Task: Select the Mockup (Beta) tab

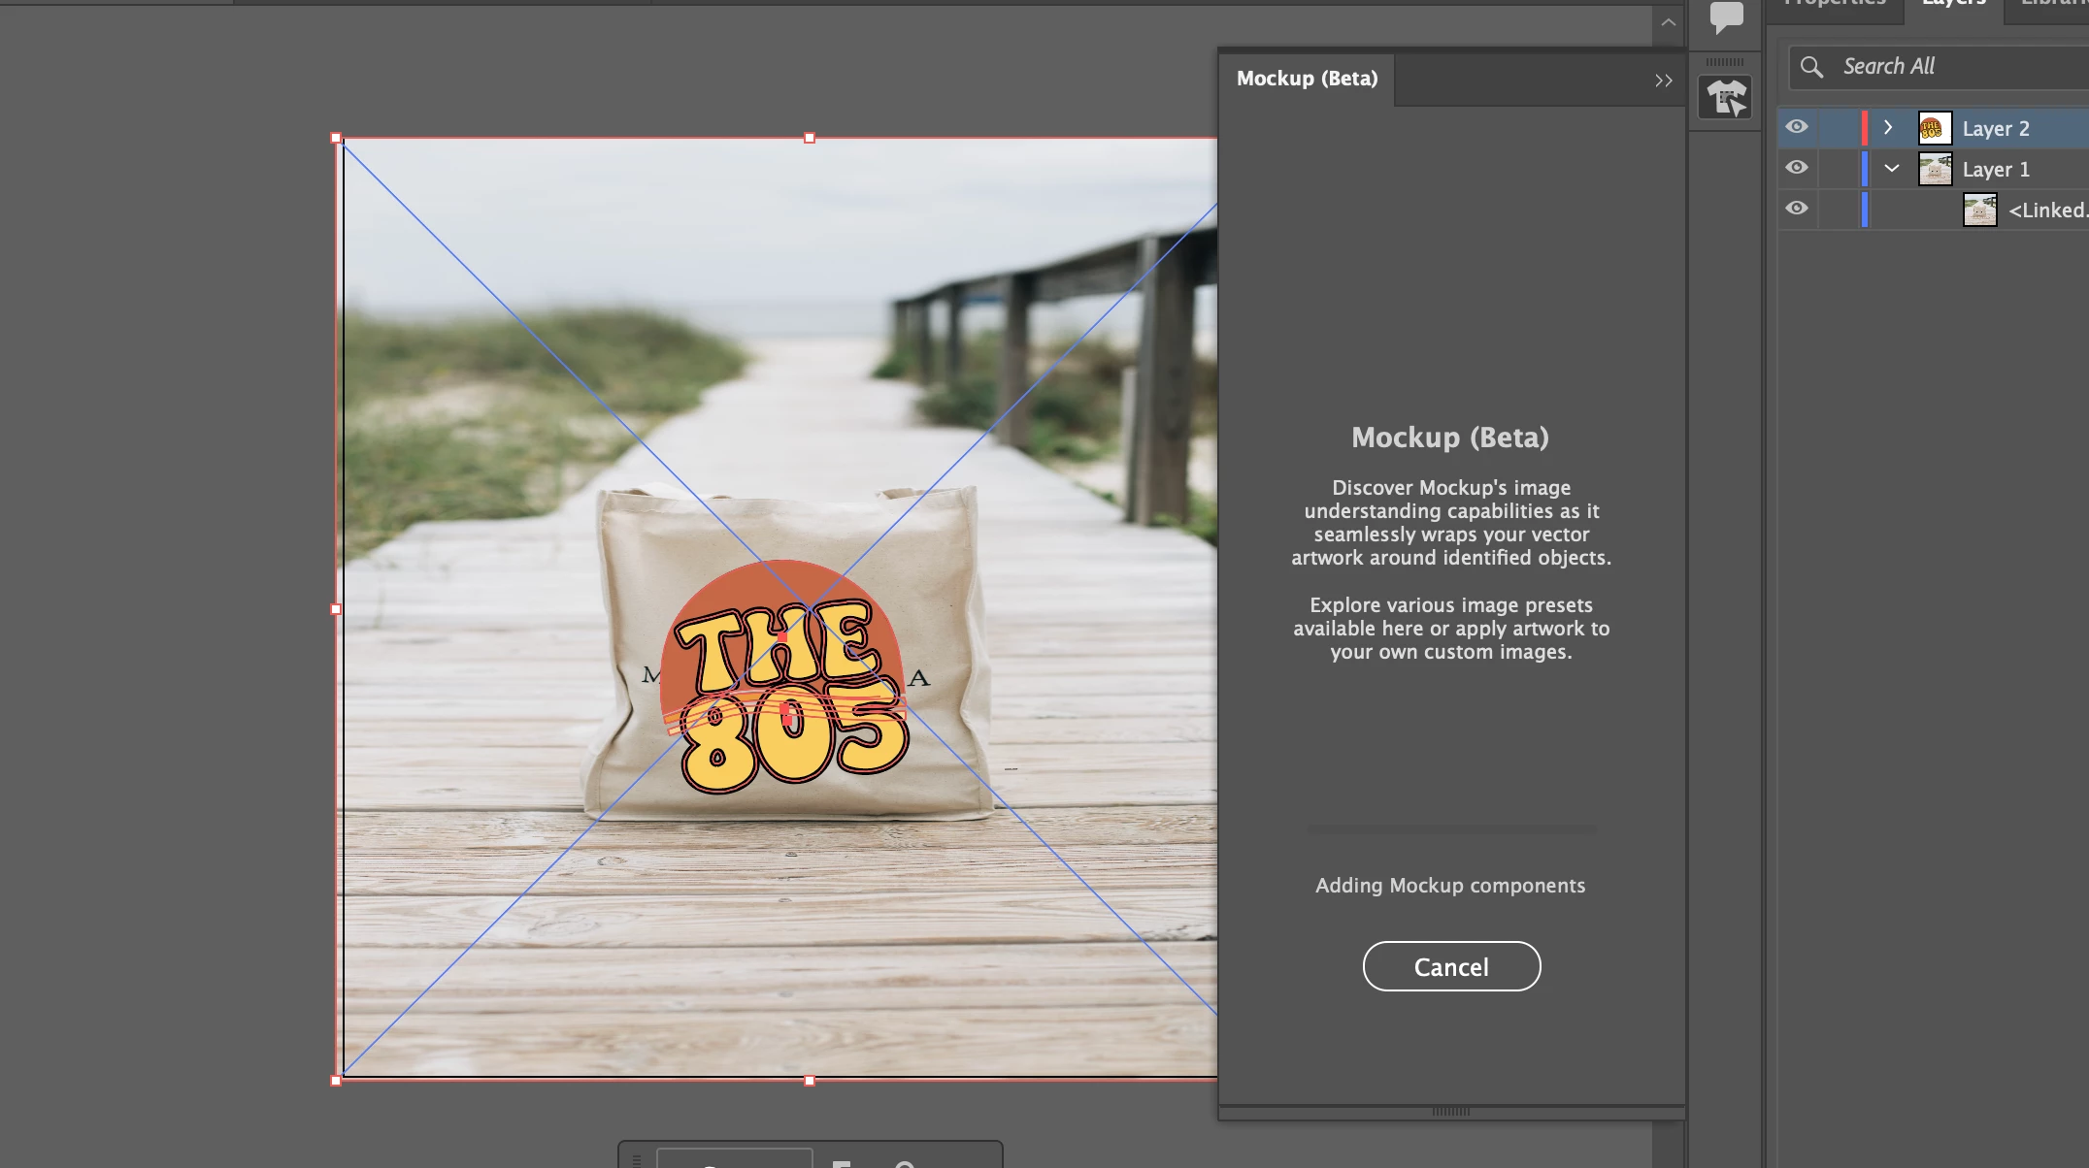Action: (x=1307, y=79)
